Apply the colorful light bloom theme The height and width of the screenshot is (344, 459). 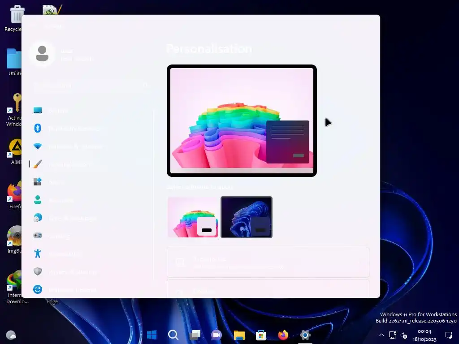[193, 217]
